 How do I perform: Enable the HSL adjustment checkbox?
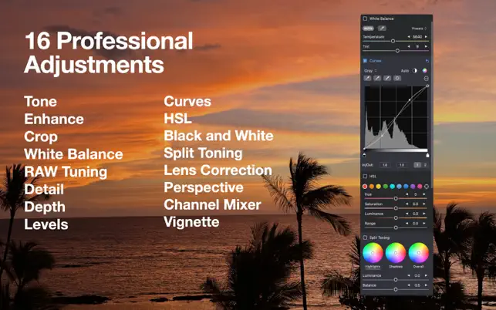pyautogui.click(x=365, y=176)
